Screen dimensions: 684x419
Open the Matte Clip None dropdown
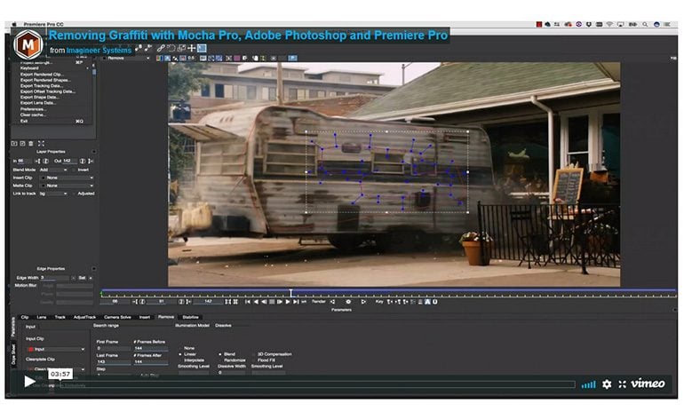tap(68, 186)
